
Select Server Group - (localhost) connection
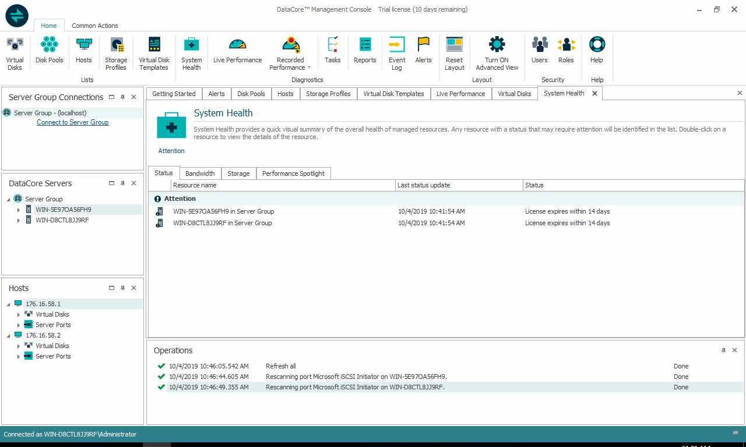[x=73, y=113]
